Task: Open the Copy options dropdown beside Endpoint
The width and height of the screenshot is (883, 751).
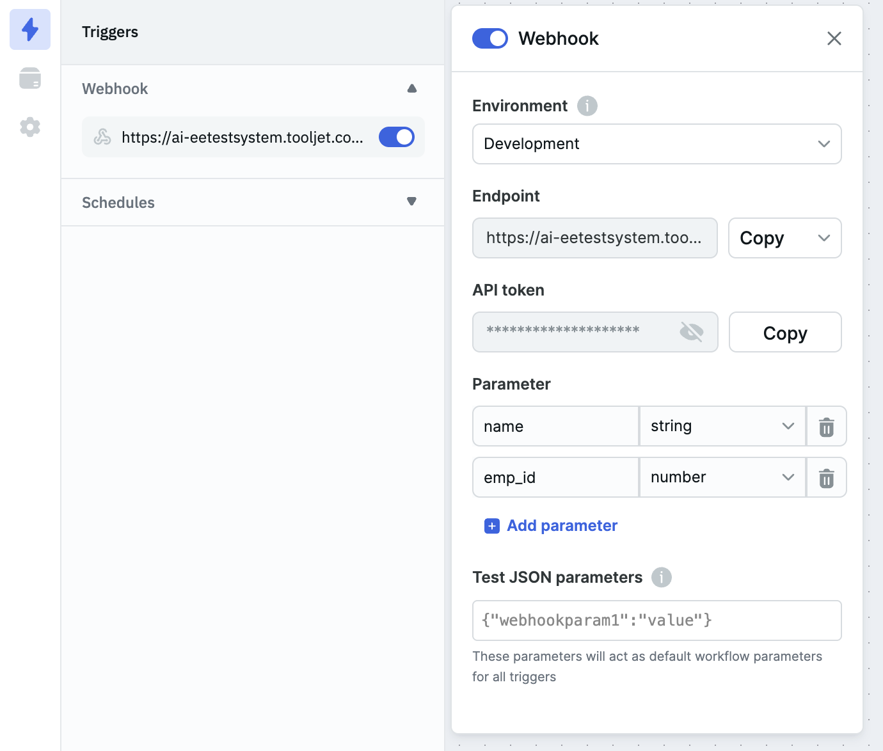Action: pos(825,238)
